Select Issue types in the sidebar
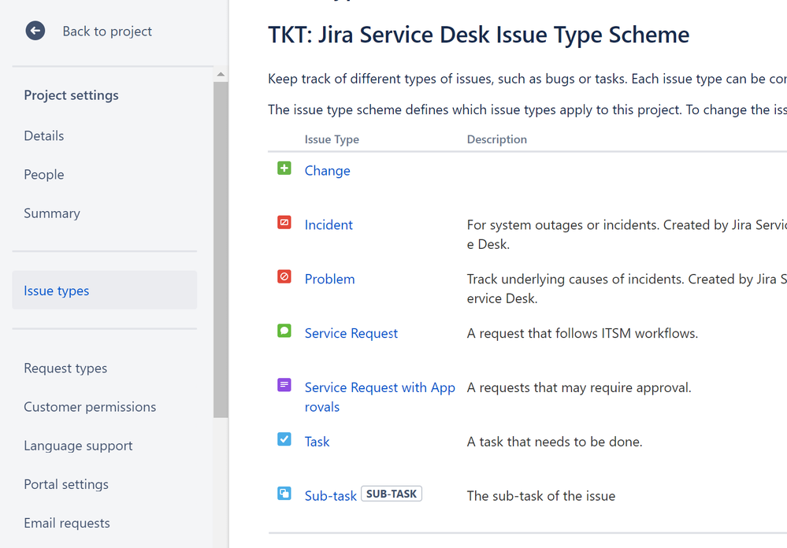The width and height of the screenshot is (787, 548). [x=105, y=291]
